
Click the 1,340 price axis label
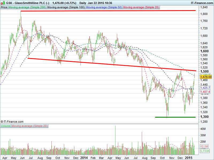pos(204,107)
